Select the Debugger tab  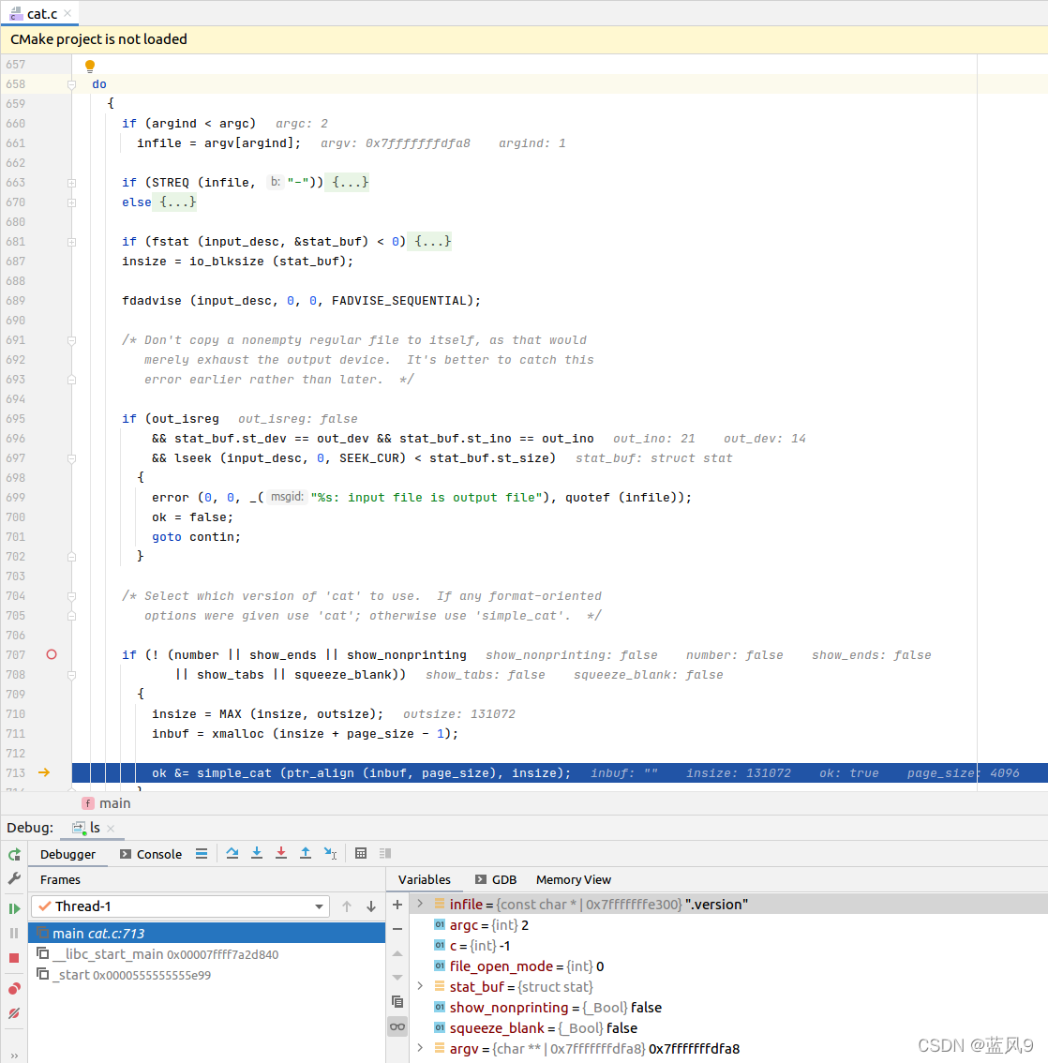tap(67, 854)
